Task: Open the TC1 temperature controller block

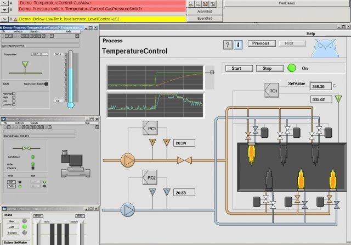Action: [x=272, y=90]
